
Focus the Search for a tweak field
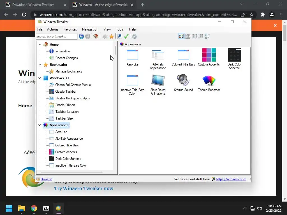pyautogui.click(x=57, y=36)
